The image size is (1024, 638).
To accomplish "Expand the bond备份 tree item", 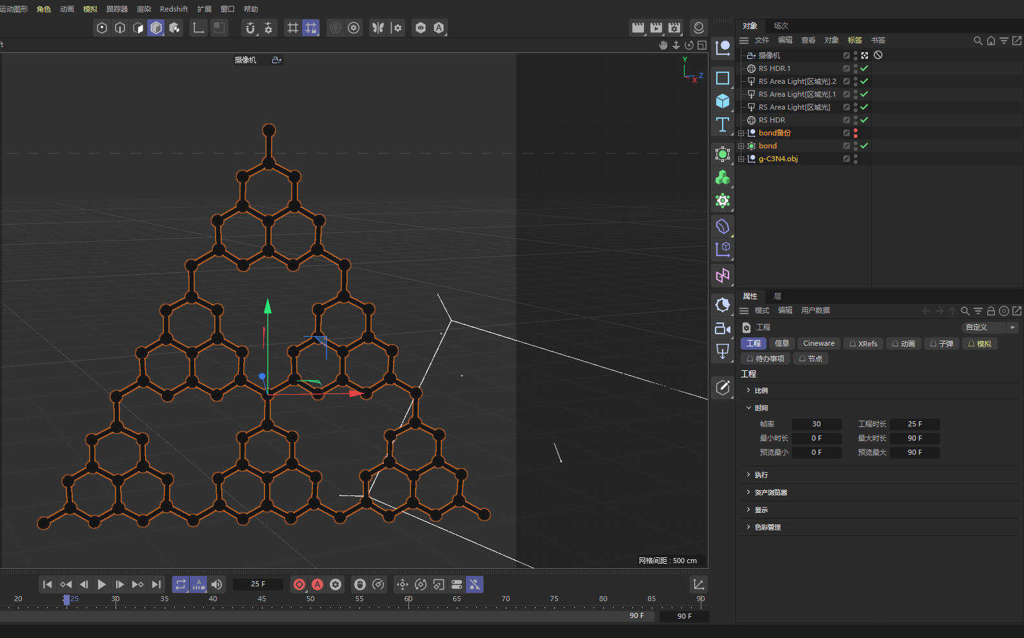I will pyautogui.click(x=741, y=133).
